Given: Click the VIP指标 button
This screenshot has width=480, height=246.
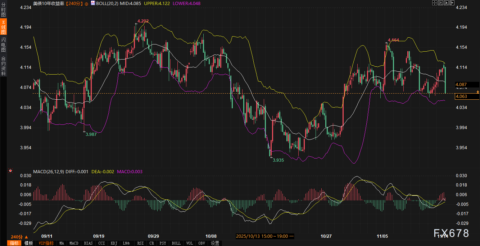Looking at the screenshot, I should (x=46, y=243).
